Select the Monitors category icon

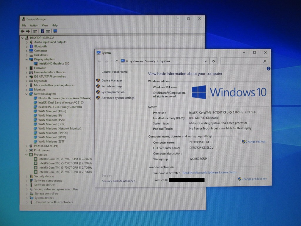[x=31, y=89]
